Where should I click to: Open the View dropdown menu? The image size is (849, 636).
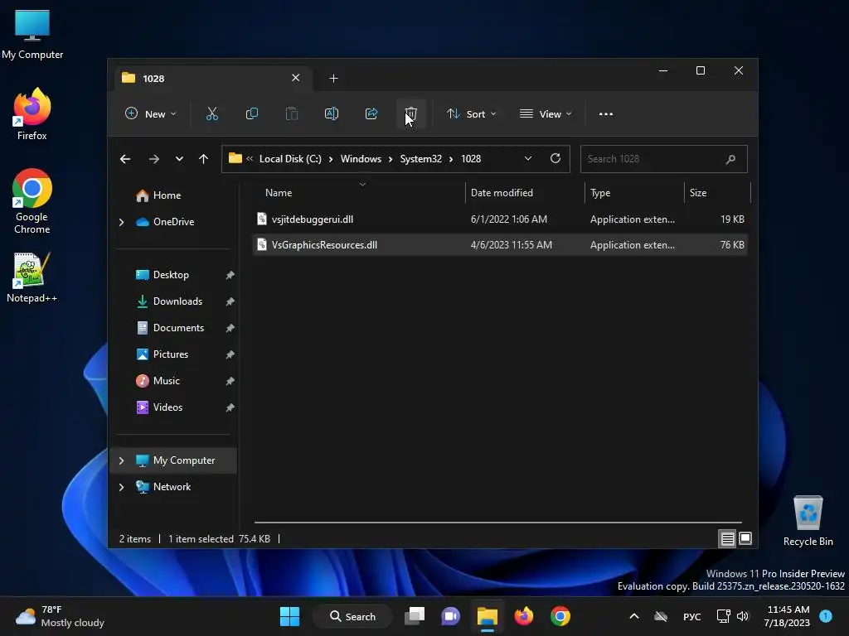[x=546, y=113]
